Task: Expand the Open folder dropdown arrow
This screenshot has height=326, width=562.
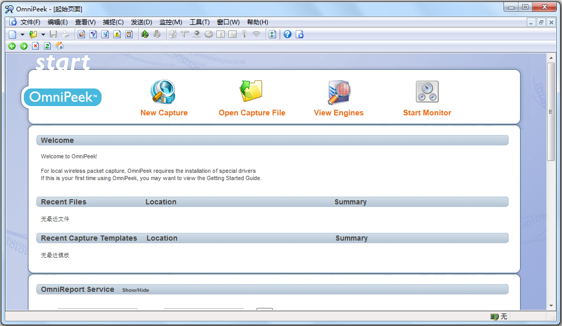Action: (x=43, y=35)
